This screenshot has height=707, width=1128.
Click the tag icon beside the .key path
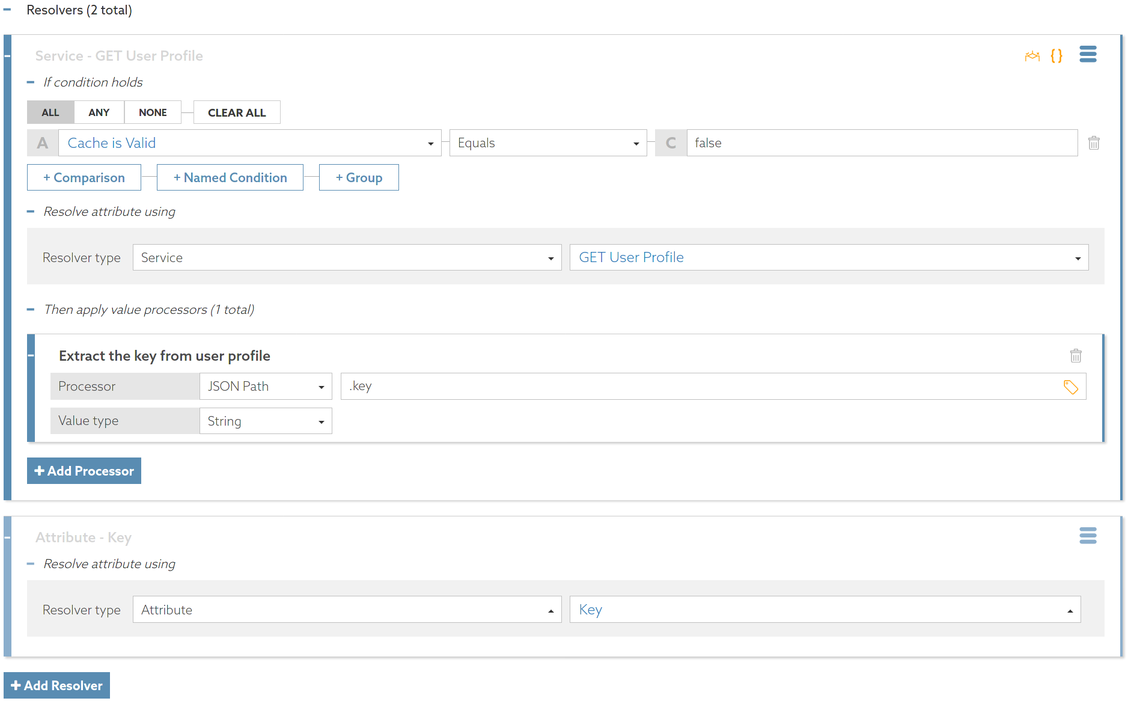tap(1071, 387)
